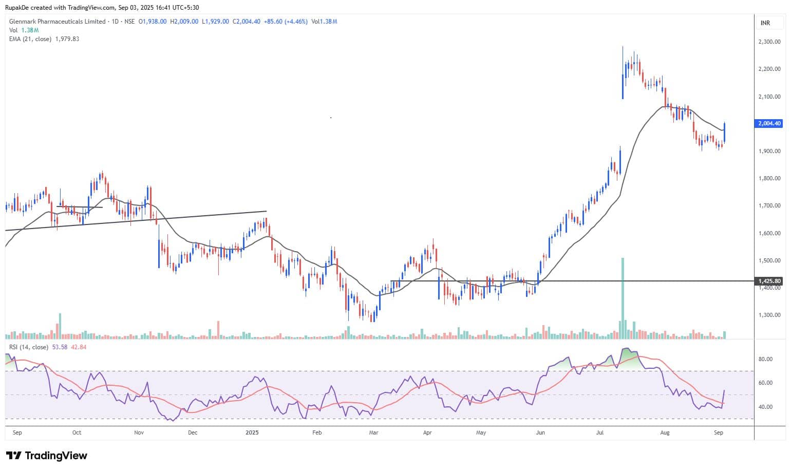Click the INR currency label
Image resolution: width=791 pixels, height=471 pixels.
(765, 23)
